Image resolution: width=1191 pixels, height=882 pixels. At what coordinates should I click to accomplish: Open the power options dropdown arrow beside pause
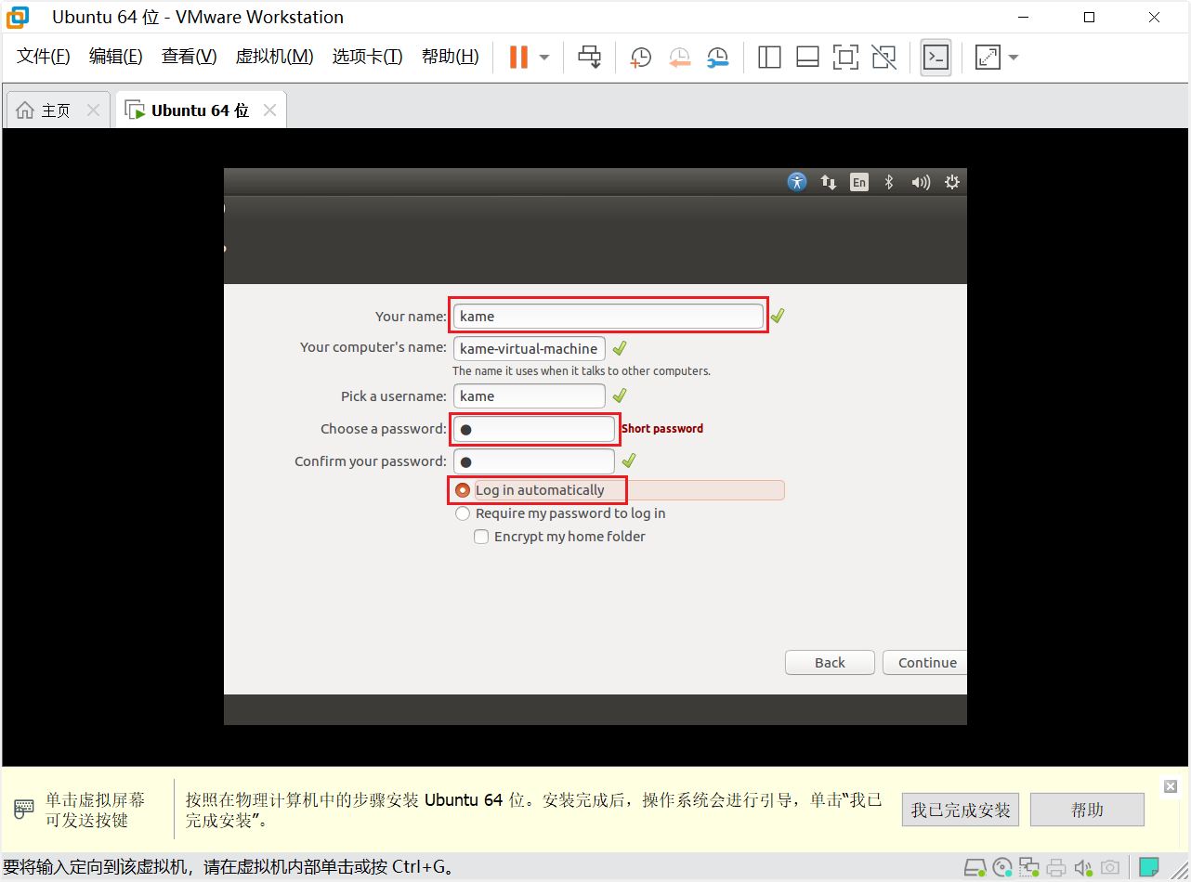coord(544,58)
